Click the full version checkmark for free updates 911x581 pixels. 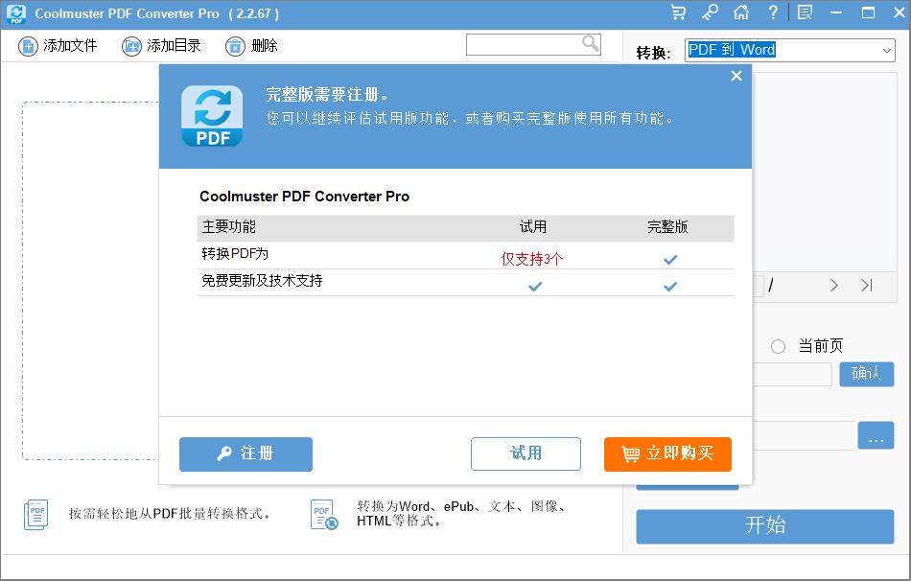tap(670, 287)
